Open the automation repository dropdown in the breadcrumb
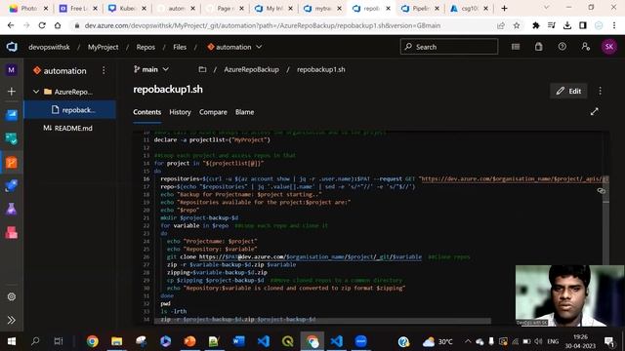The image size is (625, 351). tap(234, 47)
